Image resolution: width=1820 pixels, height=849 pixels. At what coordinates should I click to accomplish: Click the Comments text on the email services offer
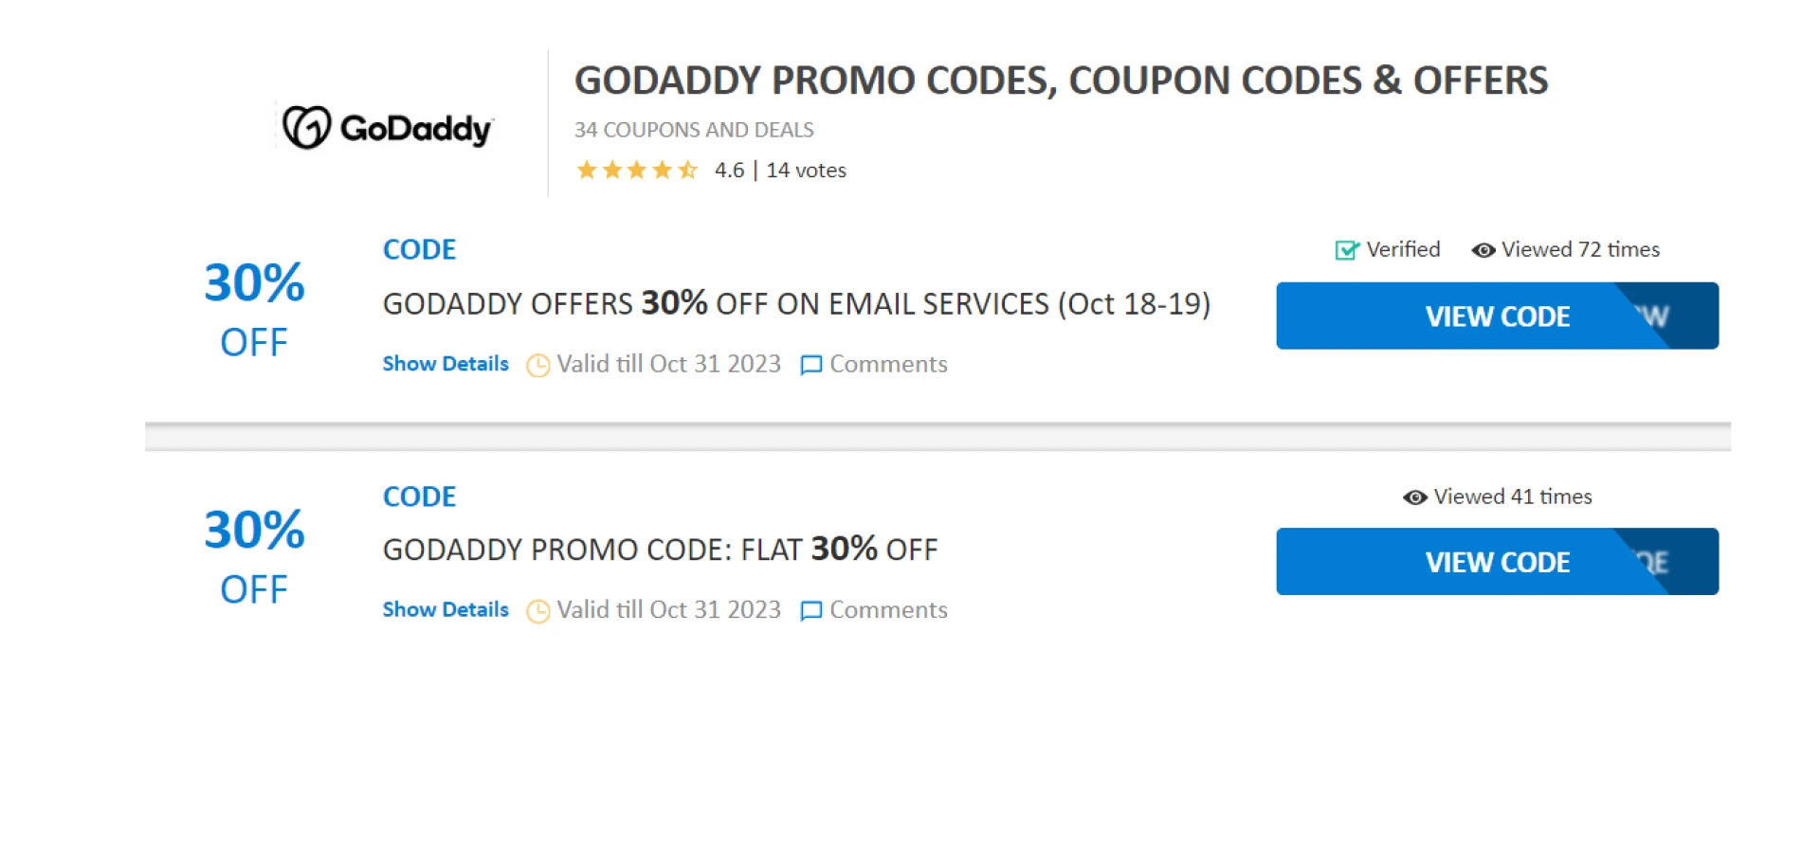coord(888,364)
